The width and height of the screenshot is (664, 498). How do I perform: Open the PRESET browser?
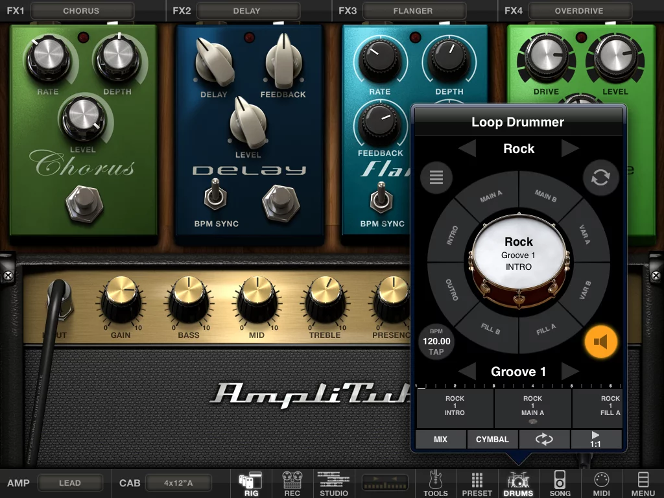pyautogui.click(x=477, y=484)
